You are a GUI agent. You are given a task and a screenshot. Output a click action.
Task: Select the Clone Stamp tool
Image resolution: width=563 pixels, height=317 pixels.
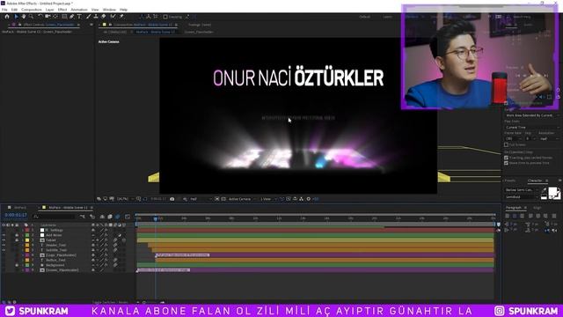[x=96, y=17]
